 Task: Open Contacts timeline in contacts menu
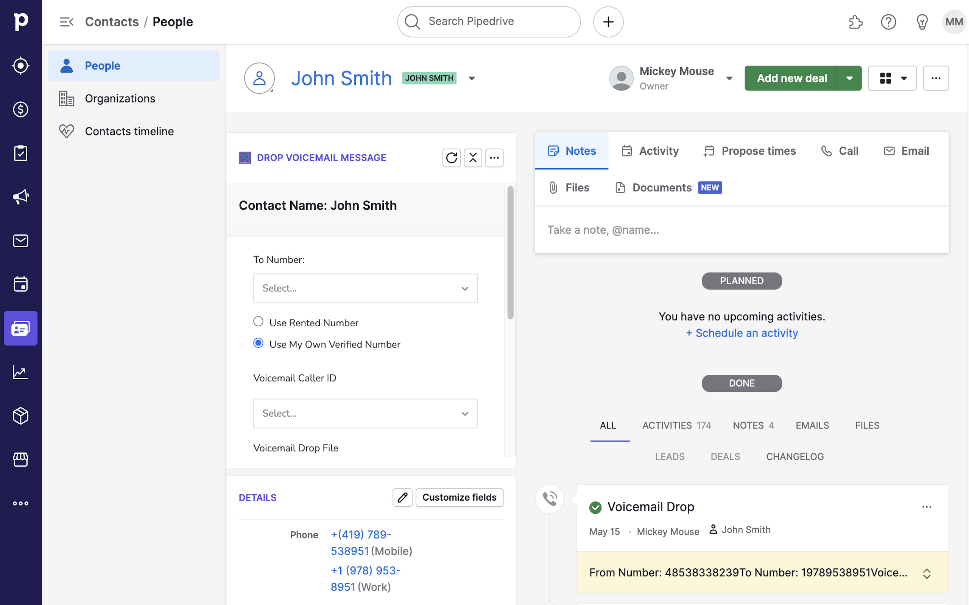[134, 131]
